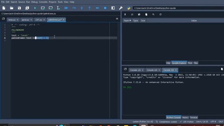Screen dimensions: 224x126
Task: Sort variables by Type column
Action: coord(135,21)
